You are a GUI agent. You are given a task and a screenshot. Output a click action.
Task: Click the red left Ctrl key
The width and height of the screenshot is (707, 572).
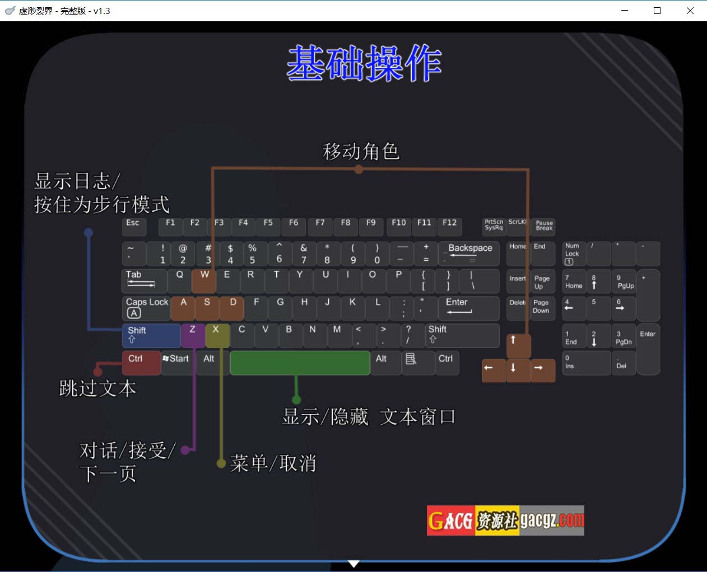click(141, 363)
